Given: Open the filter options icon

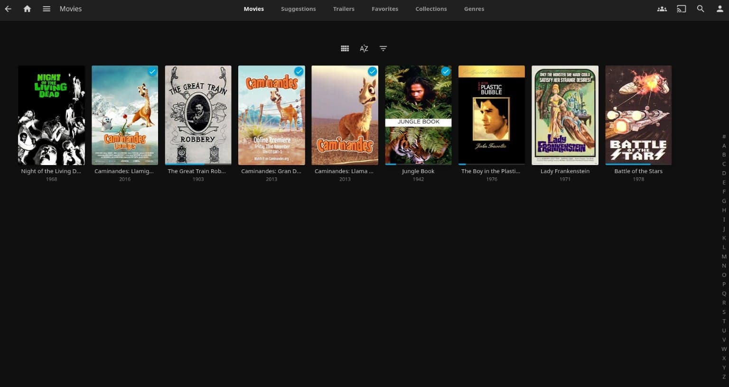Looking at the screenshot, I should point(383,48).
